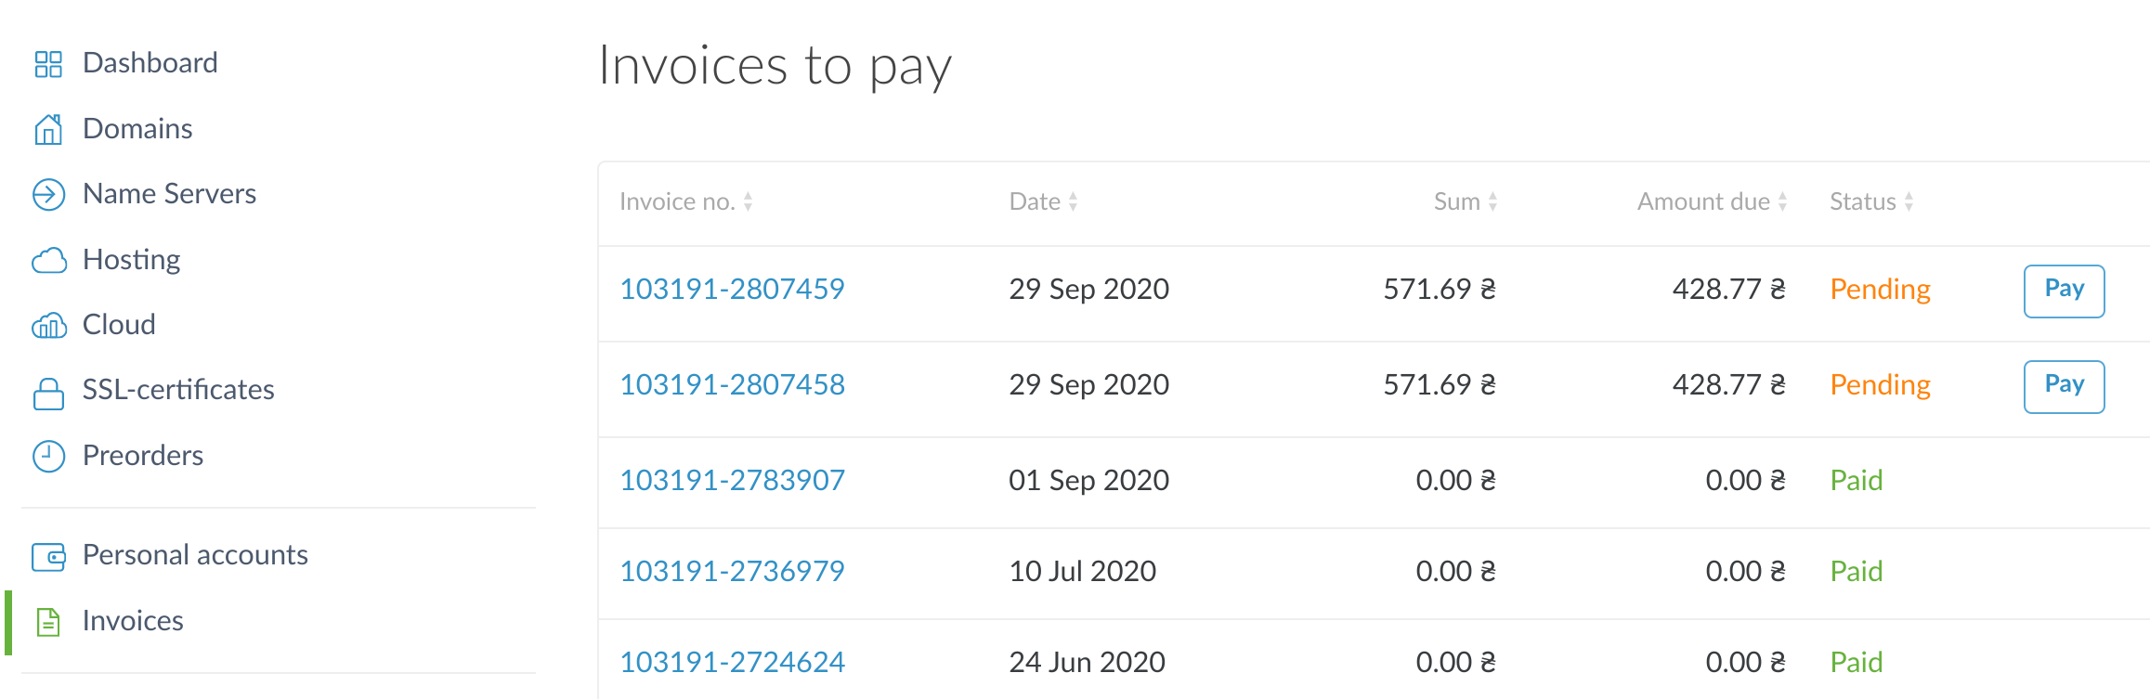This screenshot has height=699, width=2150.
Task: Sort table by Invoice no. column
Action: tap(685, 201)
